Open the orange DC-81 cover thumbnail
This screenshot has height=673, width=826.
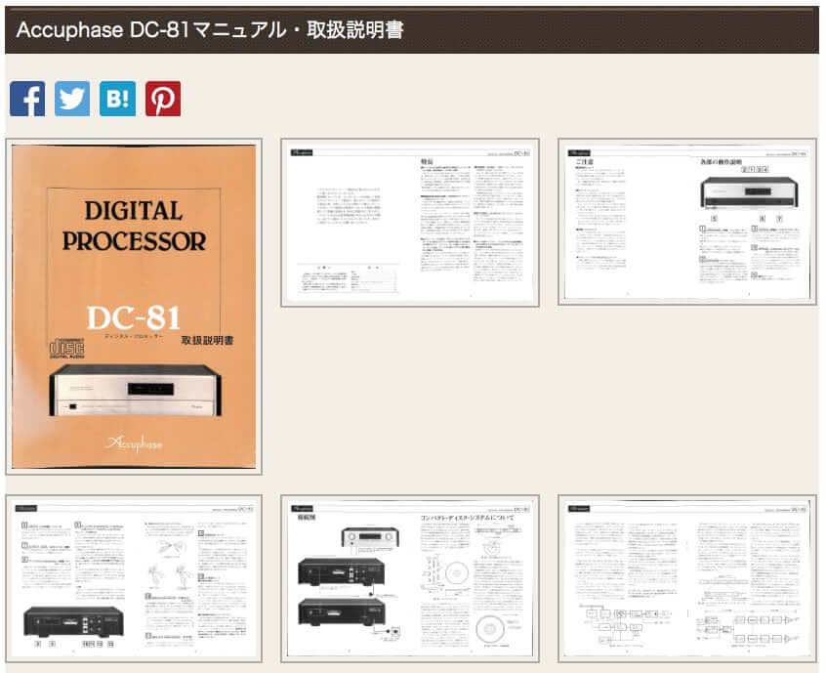pyautogui.click(x=134, y=307)
